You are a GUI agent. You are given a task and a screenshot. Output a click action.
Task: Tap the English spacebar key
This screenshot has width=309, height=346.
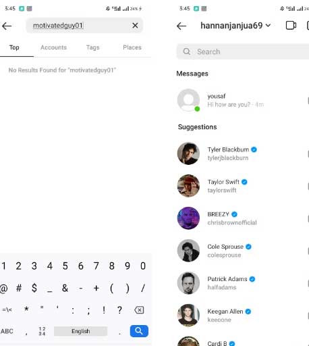click(81, 331)
